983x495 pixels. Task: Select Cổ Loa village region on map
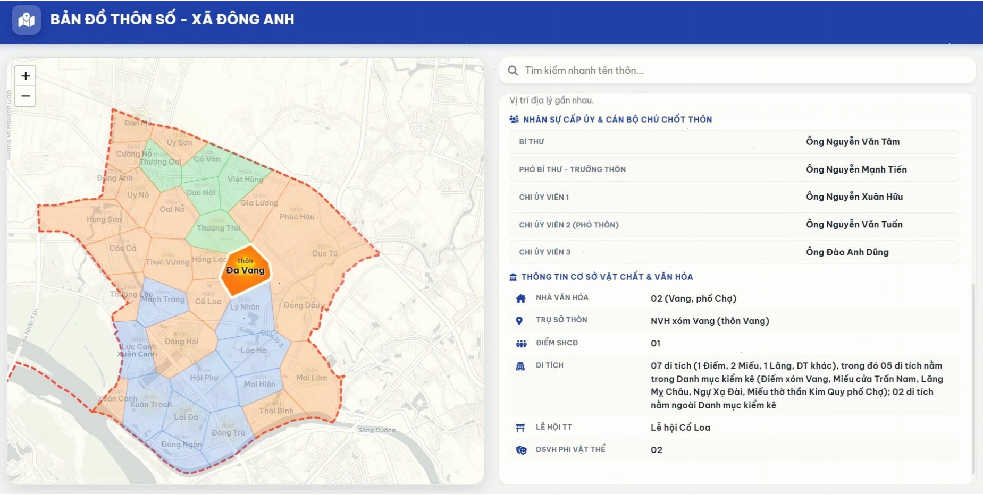click(x=208, y=302)
